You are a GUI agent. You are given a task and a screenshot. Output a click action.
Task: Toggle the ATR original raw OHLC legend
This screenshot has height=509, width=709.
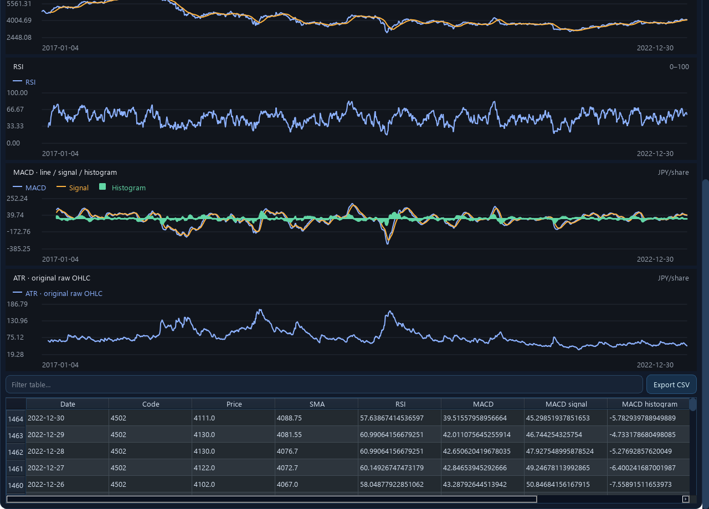pos(58,293)
